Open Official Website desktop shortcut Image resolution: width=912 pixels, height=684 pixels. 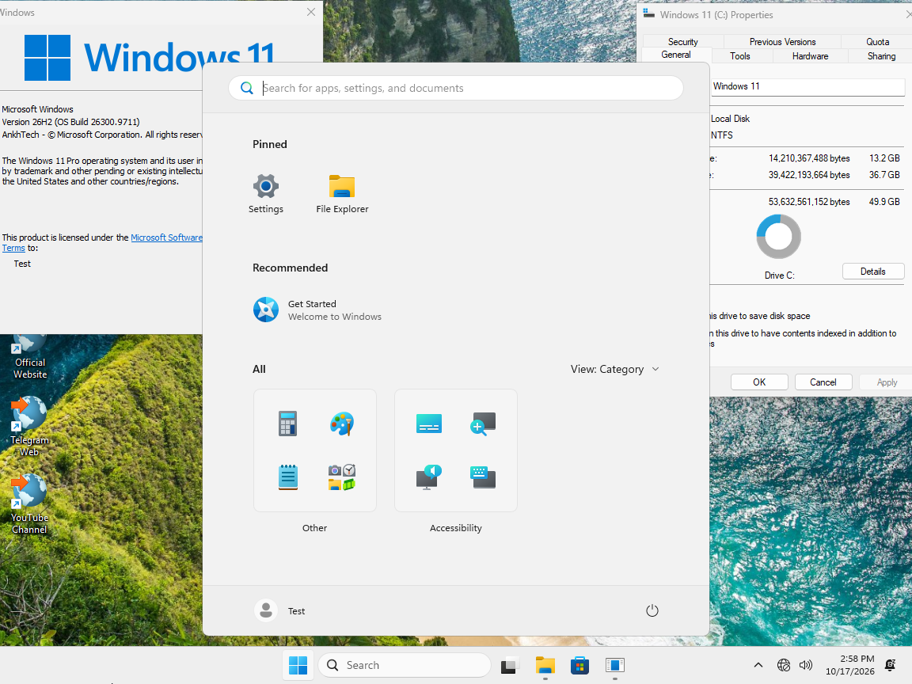click(29, 357)
